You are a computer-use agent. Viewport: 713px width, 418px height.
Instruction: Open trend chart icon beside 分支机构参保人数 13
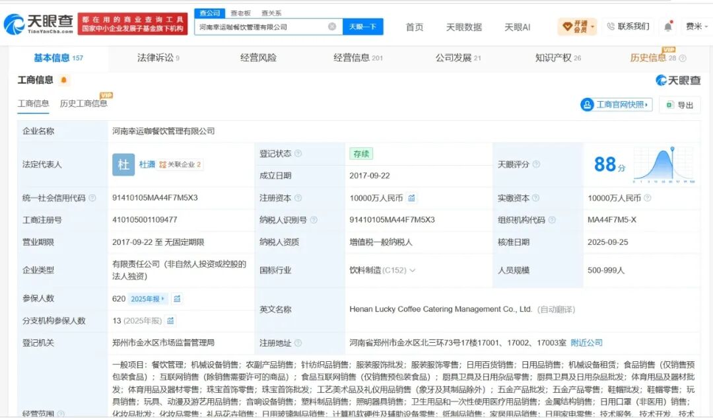click(x=170, y=321)
